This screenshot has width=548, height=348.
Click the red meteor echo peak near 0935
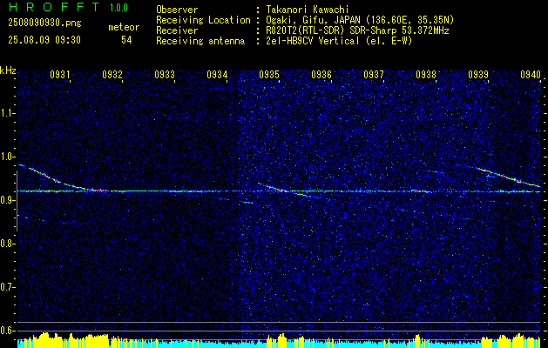pos(281,190)
